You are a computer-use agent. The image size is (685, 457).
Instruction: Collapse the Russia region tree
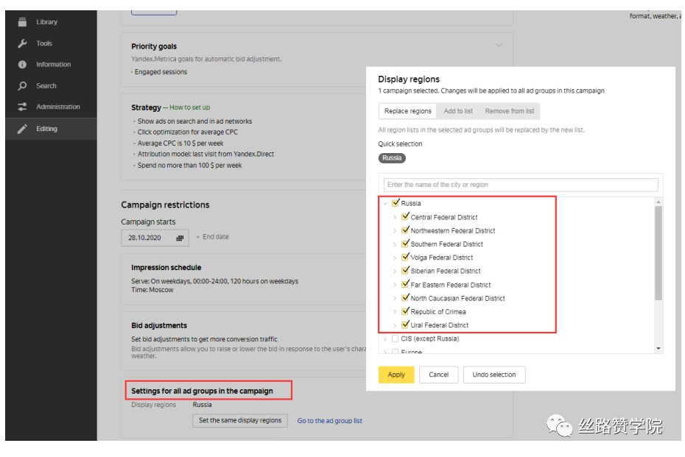click(385, 202)
